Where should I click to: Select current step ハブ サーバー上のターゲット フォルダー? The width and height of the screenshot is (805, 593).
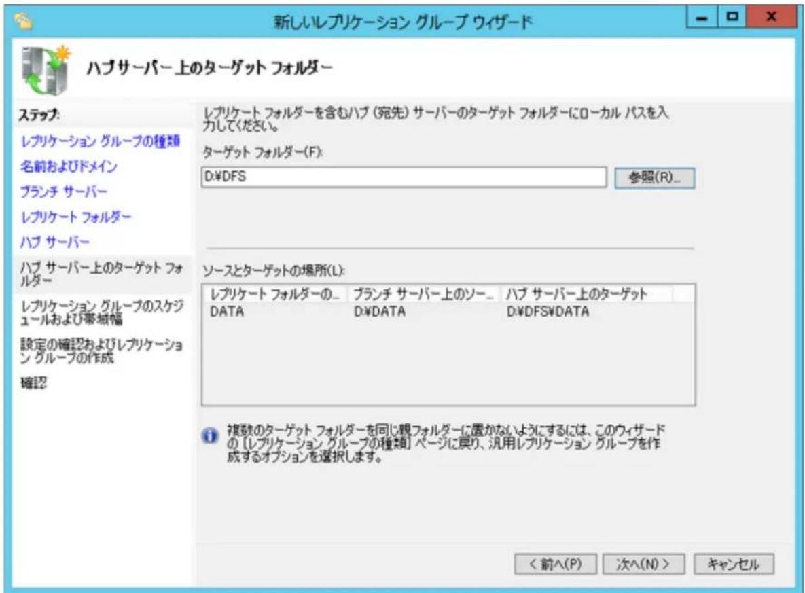tap(102, 274)
